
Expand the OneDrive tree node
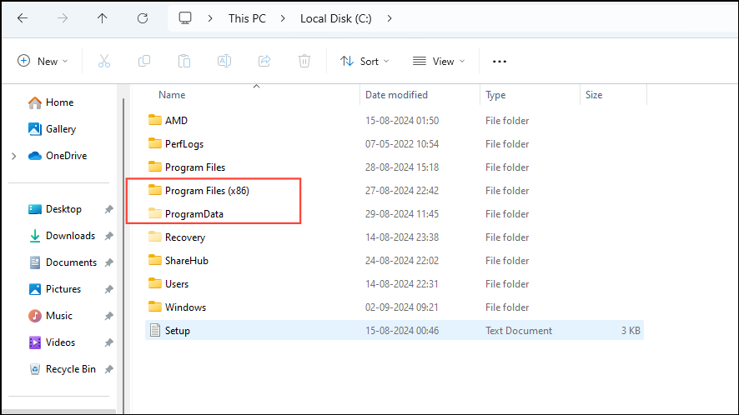(x=13, y=156)
